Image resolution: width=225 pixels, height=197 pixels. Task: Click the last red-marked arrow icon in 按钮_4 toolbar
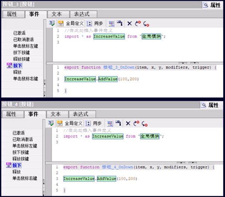(x=144, y=124)
